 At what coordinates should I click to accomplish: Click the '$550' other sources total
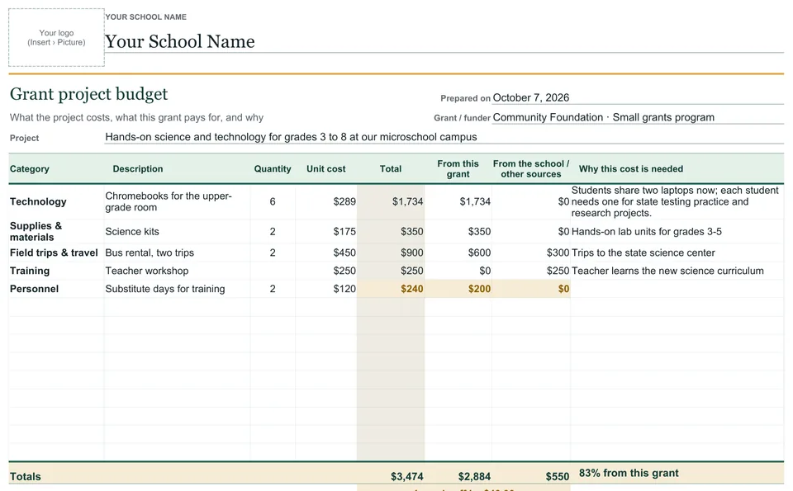(558, 476)
